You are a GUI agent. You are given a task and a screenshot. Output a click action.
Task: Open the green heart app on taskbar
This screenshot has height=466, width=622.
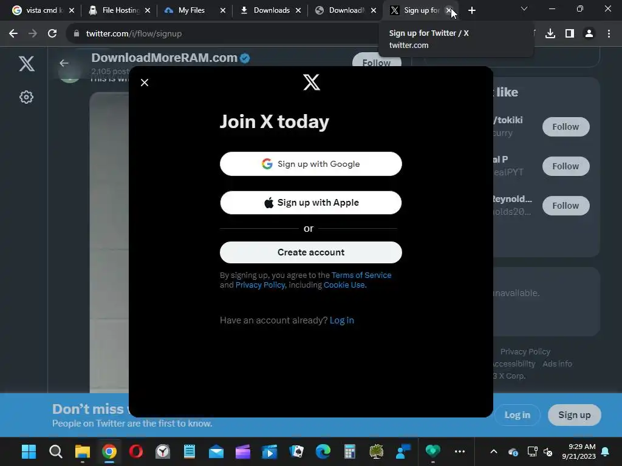(x=432, y=451)
